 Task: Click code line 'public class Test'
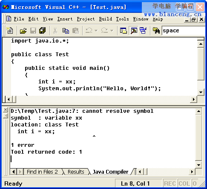click(40, 54)
